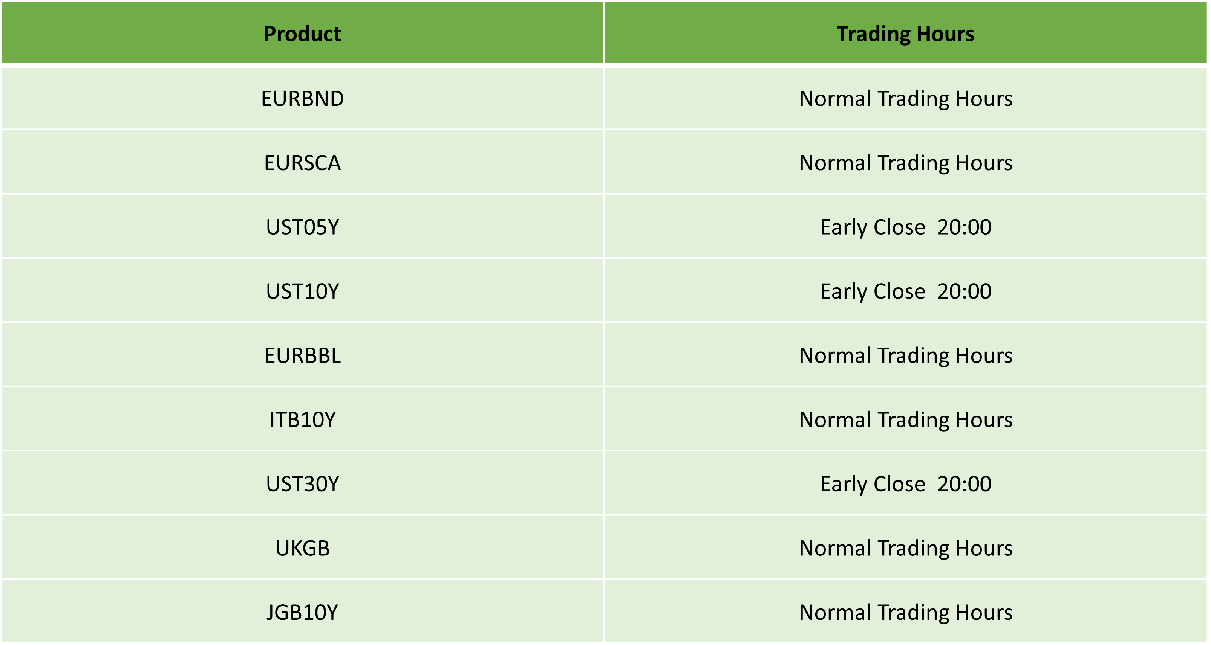Click the UKGB product cell

click(302, 548)
